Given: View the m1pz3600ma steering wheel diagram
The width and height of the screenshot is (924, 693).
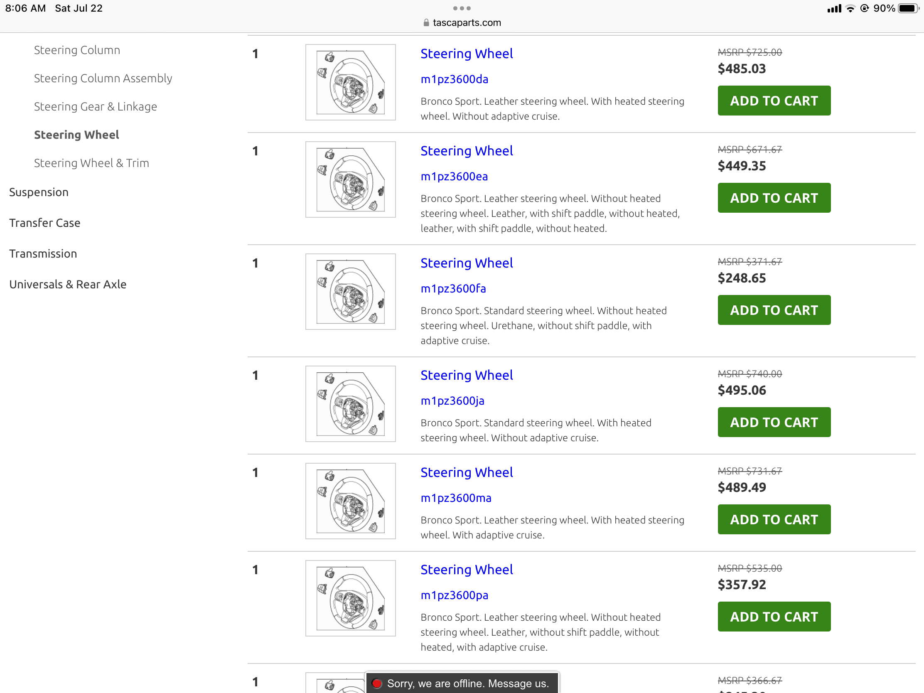Looking at the screenshot, I should pos(350,501).
